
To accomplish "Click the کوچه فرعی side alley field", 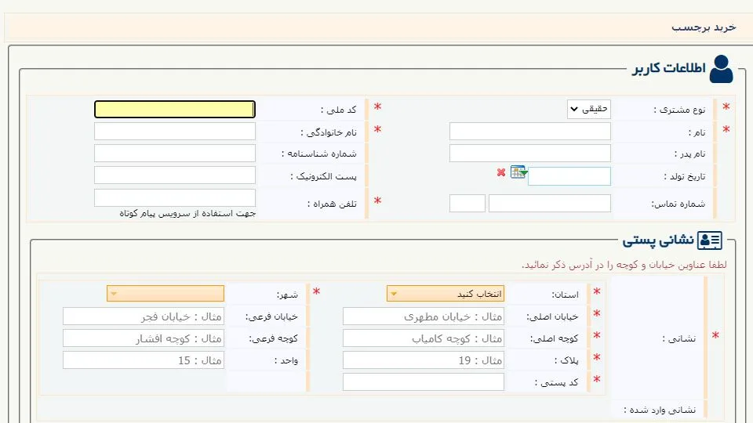I will [144, 338].
